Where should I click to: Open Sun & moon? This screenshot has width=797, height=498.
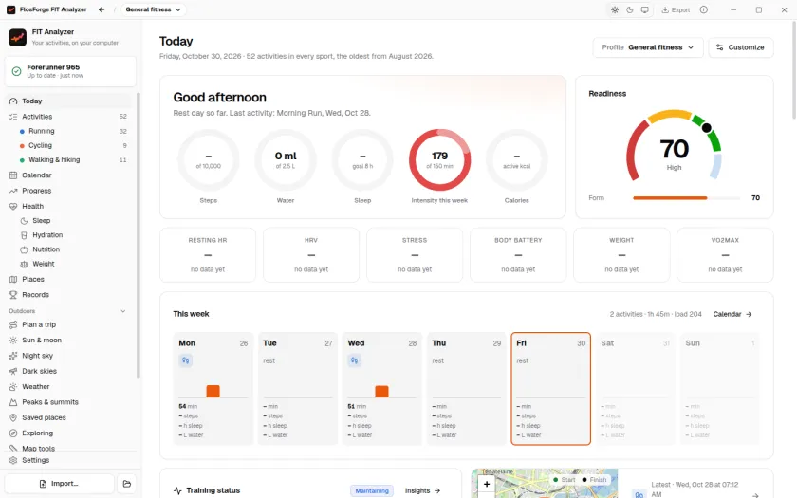click(x=70, y=340)
